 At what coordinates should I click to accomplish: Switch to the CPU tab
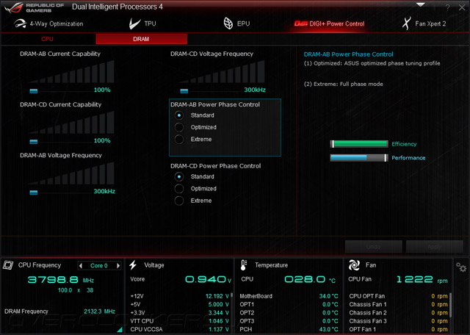[47, 39]
